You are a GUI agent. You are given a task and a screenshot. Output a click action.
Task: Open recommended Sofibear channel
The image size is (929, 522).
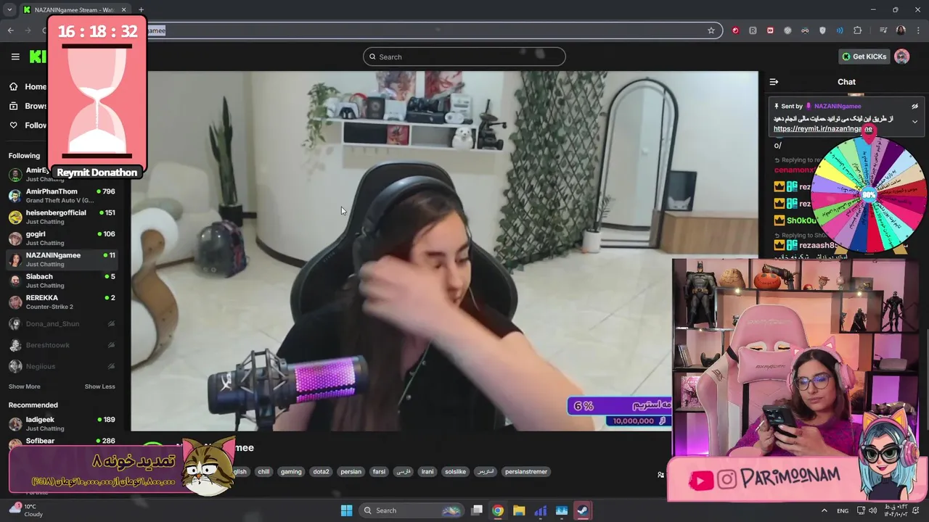click(x=62, y=441)
